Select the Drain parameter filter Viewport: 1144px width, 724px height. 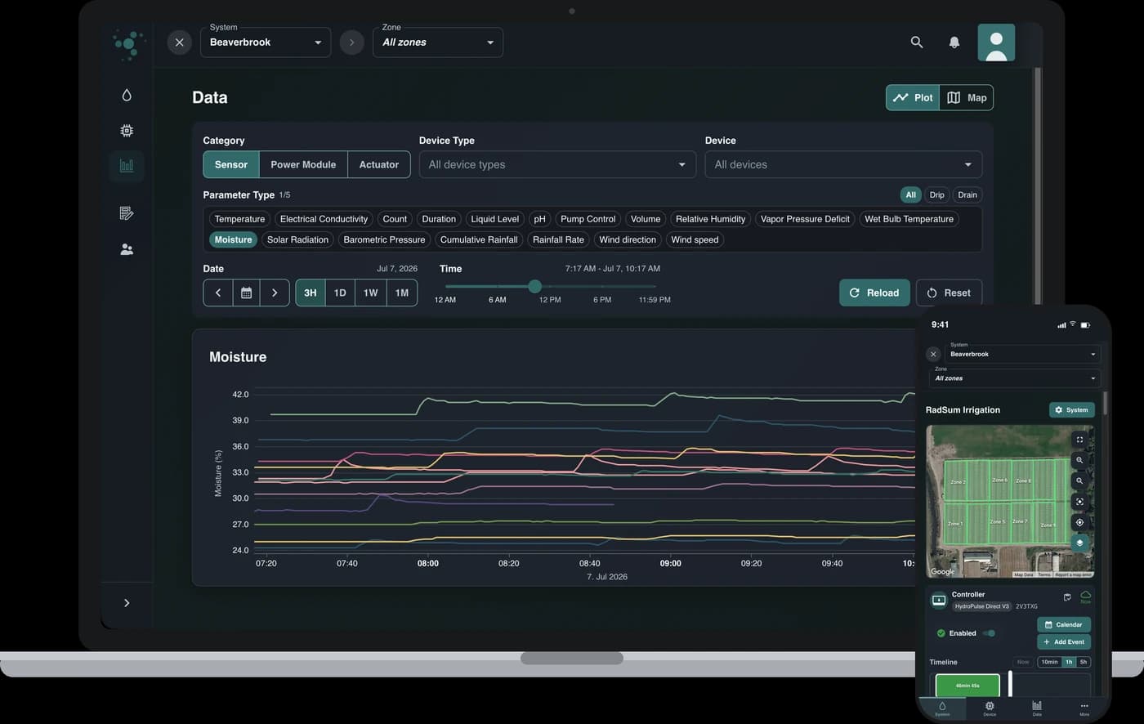click(x=967, y=194)
